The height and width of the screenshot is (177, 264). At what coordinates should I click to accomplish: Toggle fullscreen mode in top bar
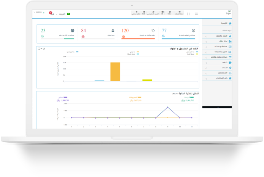188,14
